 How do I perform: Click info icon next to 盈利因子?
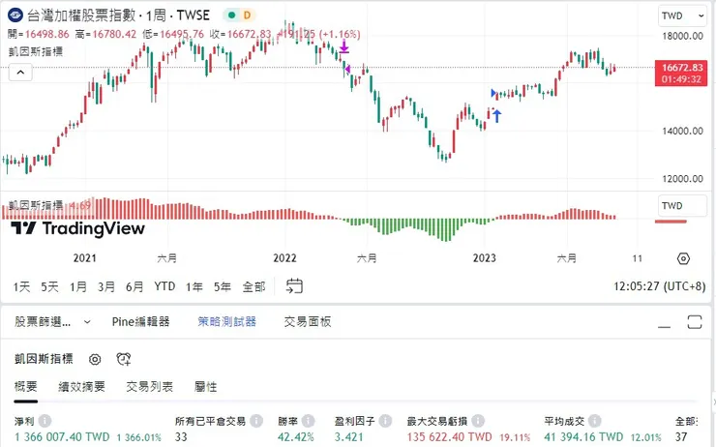click(385, 421)
